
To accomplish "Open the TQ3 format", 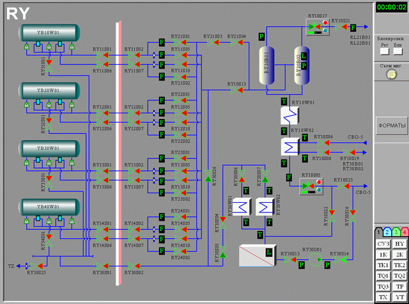I will [383, 287].
